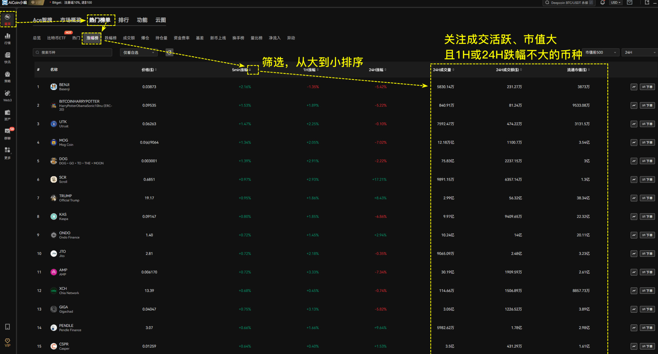Switch to the 市场概览 tab
Image resolution: width=658 pixels, height=354 pixels.
(x=70, y=20)
